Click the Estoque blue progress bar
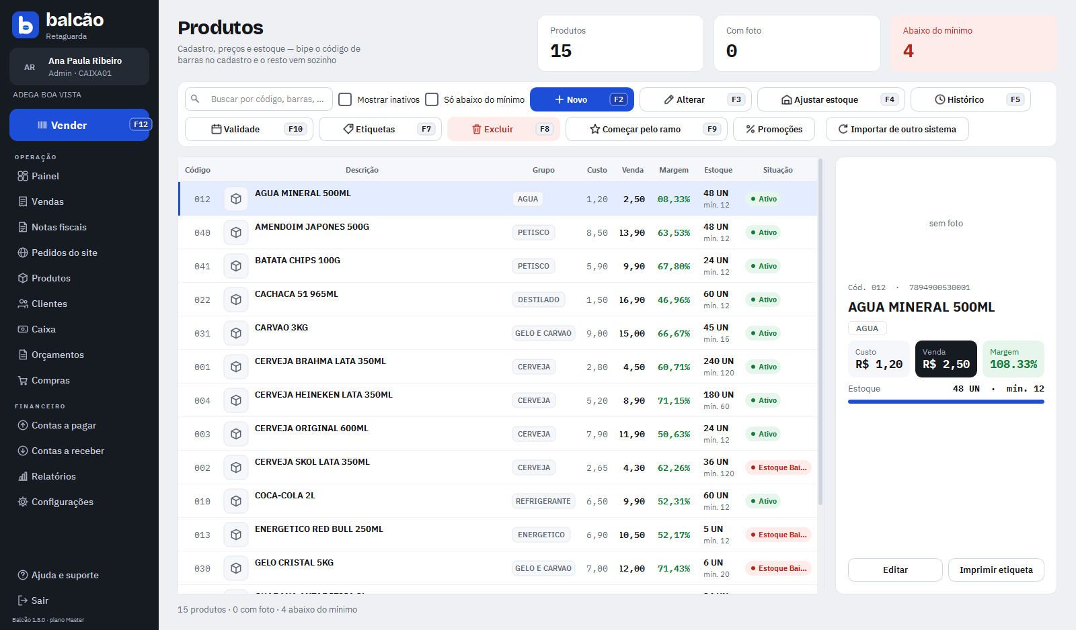The height and width of the screenshot is (630, 1076). (x=946, y=402)
